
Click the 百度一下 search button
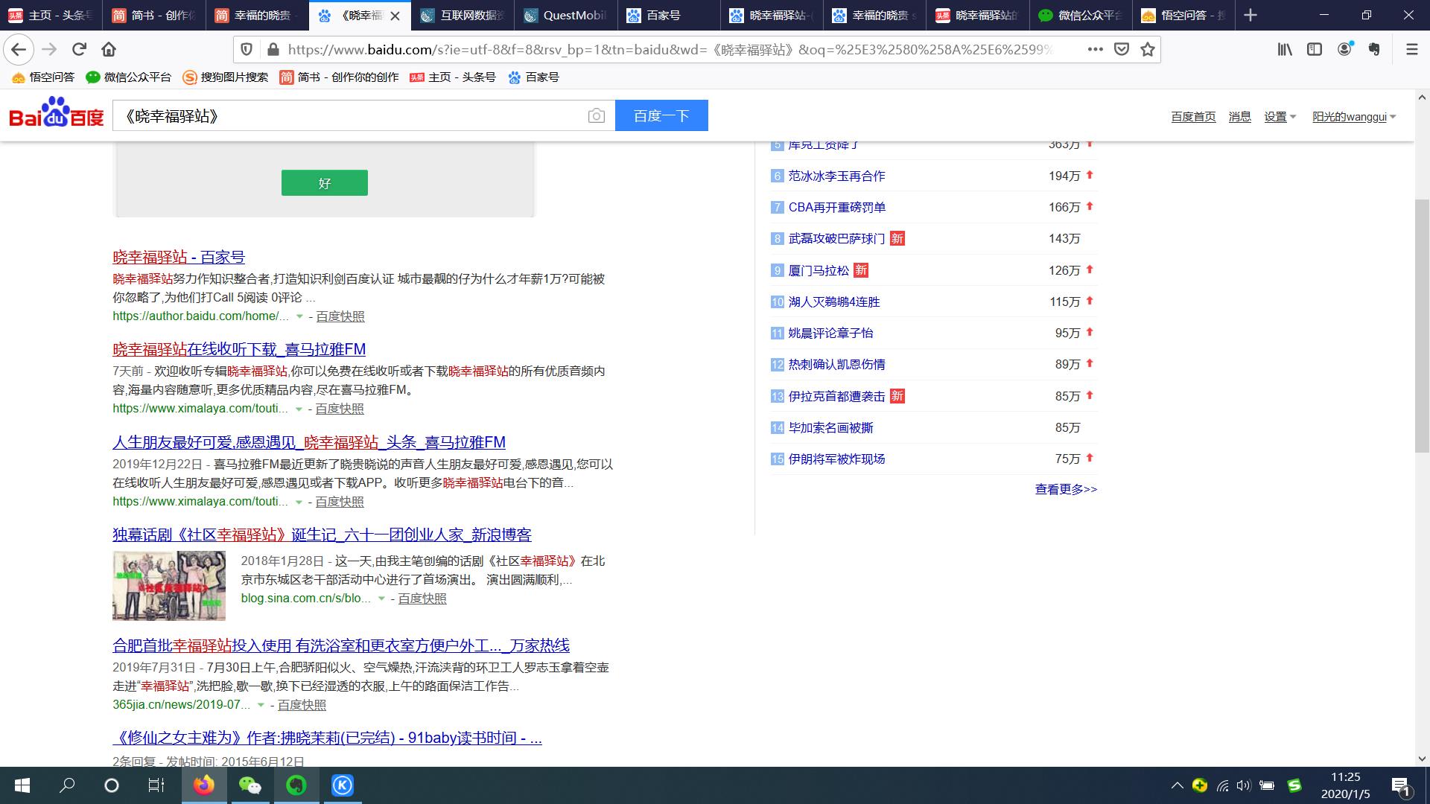tap(661, 115)
